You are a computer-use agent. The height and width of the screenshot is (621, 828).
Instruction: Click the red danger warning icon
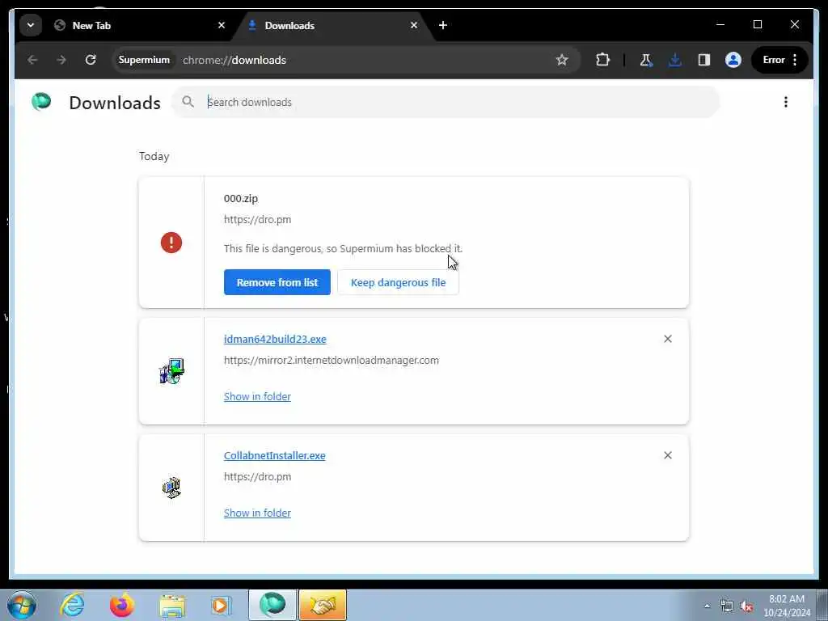pyautogui.click(x=171, y=243)
